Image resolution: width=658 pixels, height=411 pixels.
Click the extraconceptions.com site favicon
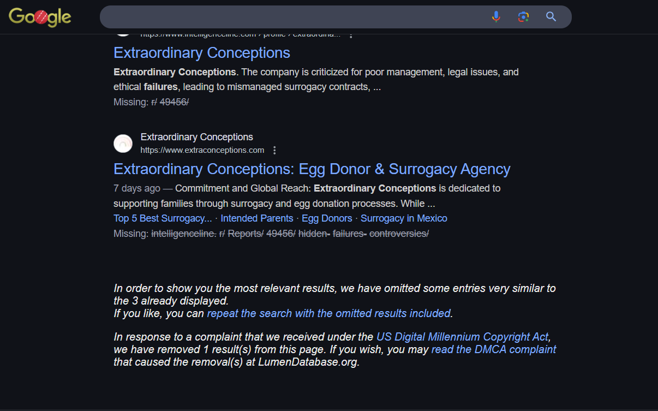coord(123,144)
